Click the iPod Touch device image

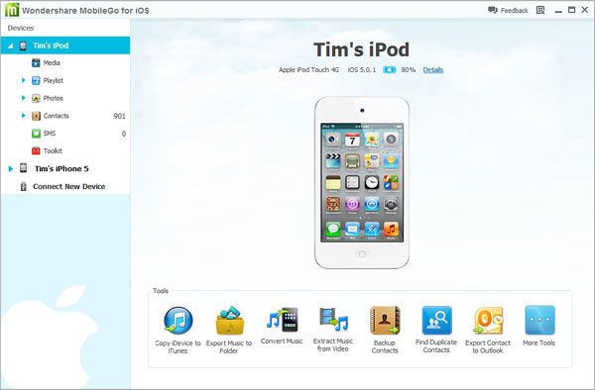coord(362,183)
